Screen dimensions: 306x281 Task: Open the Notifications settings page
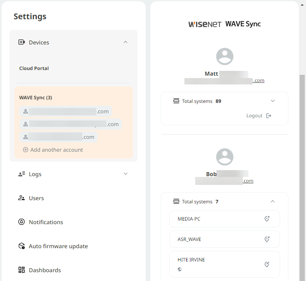46,222
